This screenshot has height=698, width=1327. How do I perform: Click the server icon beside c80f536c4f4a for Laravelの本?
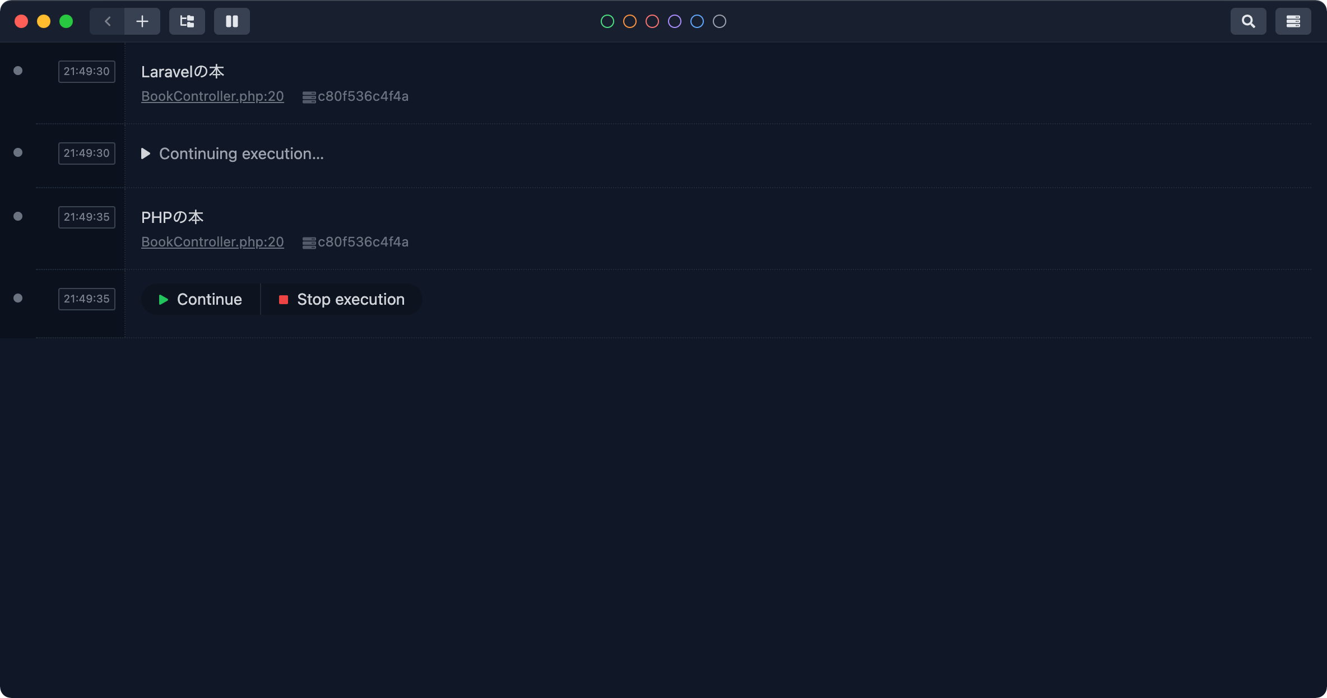coord(309,96)
